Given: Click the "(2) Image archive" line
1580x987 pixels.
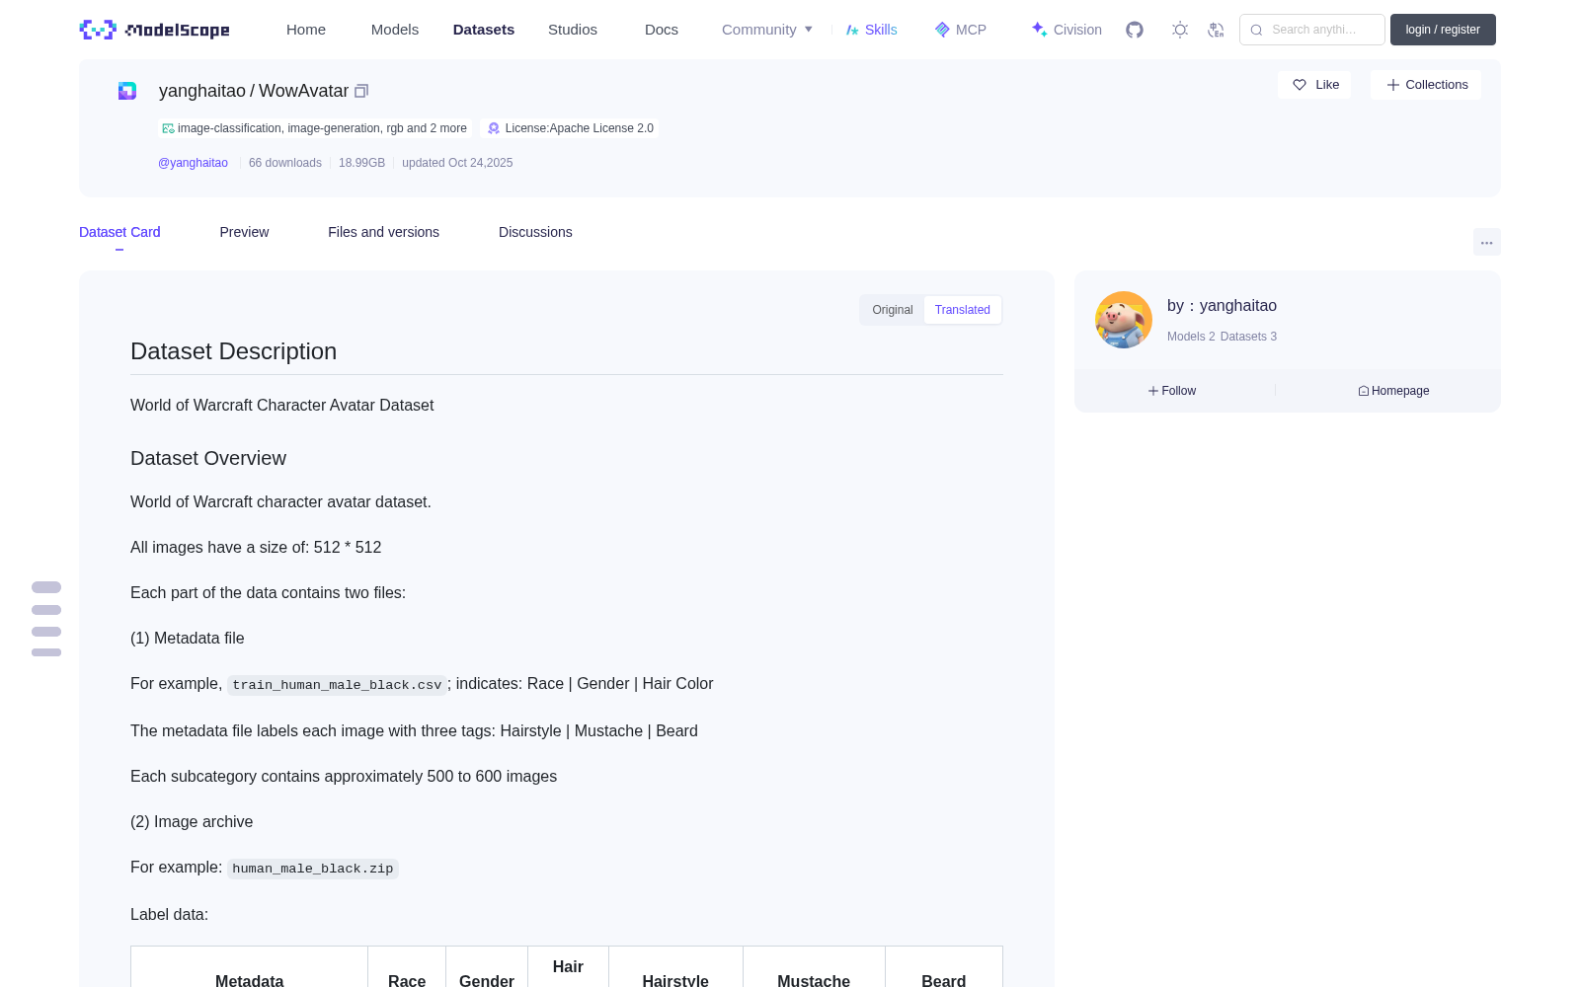Looking at the screenshot, I should (192, 821).
